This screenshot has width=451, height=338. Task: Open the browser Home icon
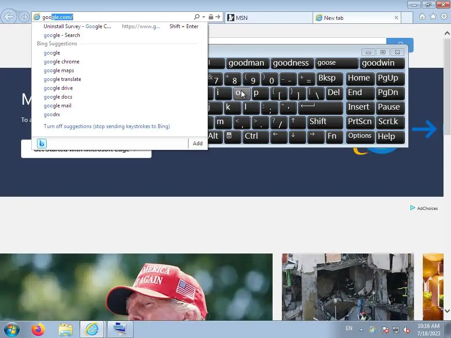pos(422,17)
